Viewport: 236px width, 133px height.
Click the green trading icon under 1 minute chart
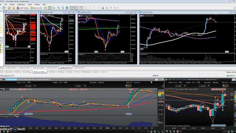(151, 132)
